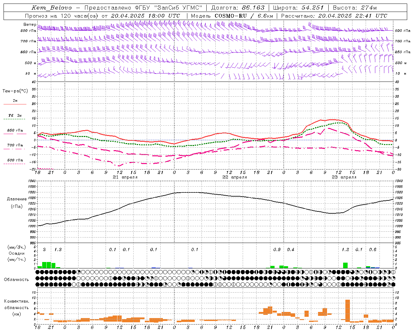Click the tallest orange convective cloud bar
This screenshot has height=330, width=412.
pyautogui.click(x=348, y=311)
